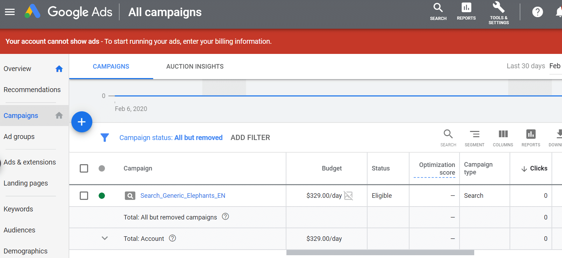This screenshot has height=258, width=562.
Task: Tick the Search_Generic_Elephants_EN row checkbox
Action: [84, 196]
